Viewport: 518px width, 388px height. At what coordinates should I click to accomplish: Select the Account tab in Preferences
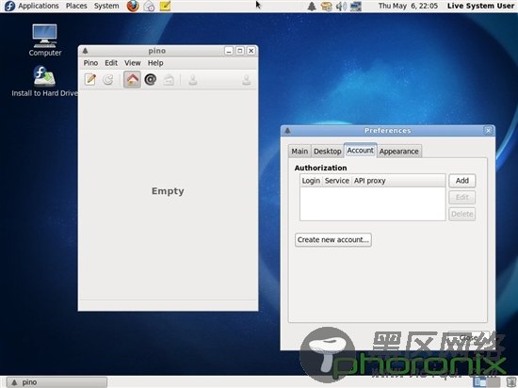[360, 151]
